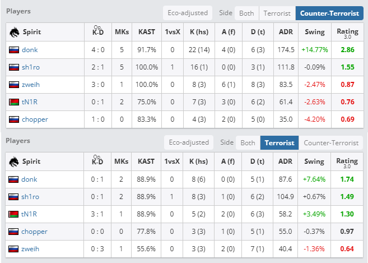Switch upper table to Terrorist side
Viewport: 368px width, 263px height.
pyautogui.click(x=276, y=13)
